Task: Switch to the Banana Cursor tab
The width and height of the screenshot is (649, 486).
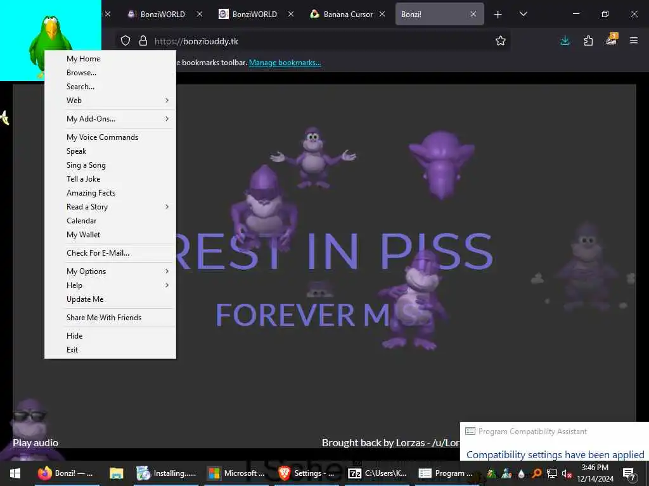Action: pos(347,14)
